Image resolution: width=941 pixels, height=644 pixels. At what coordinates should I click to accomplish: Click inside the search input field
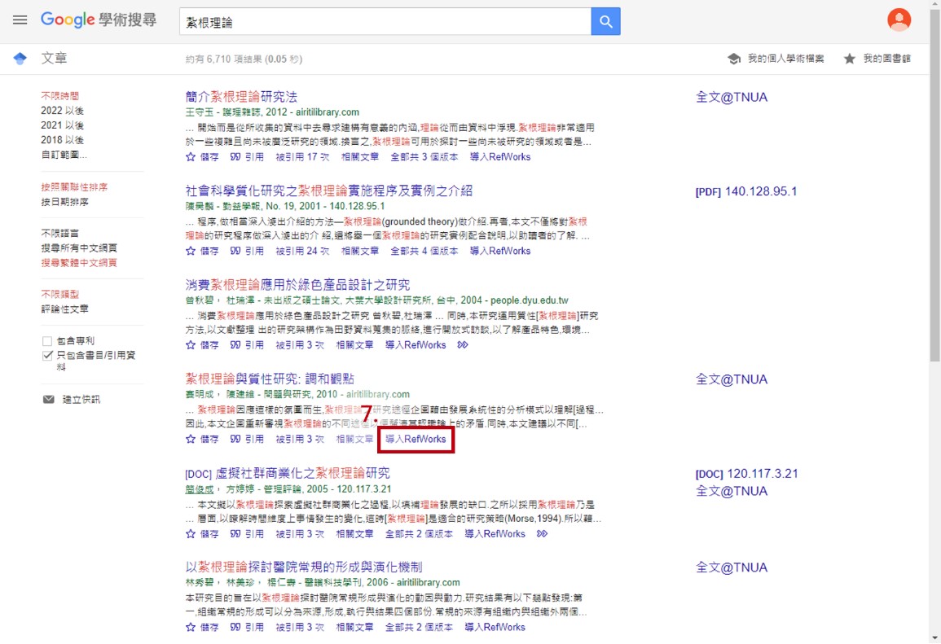pyautogui.click(x=383, y=22)
